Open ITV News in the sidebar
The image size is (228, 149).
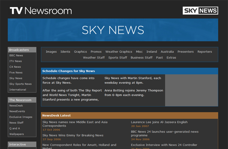click(16, 61)
